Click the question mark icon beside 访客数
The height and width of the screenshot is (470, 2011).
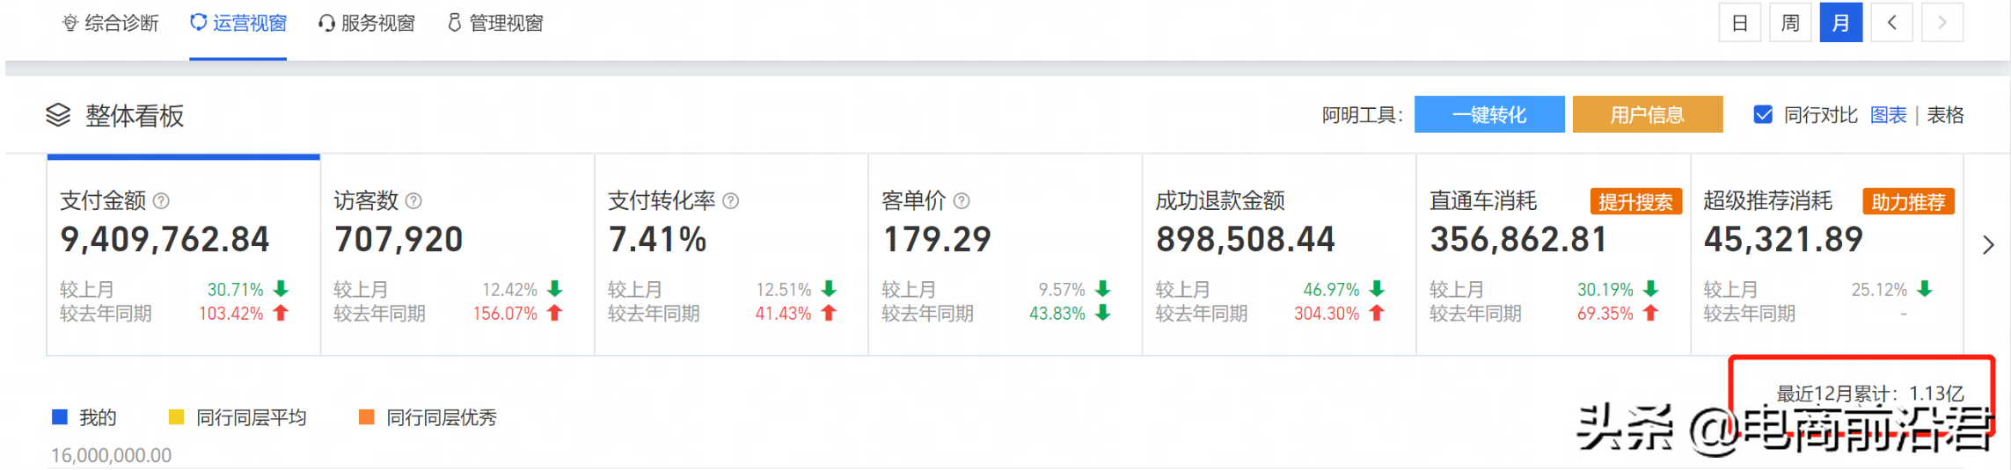click(413, 201)
